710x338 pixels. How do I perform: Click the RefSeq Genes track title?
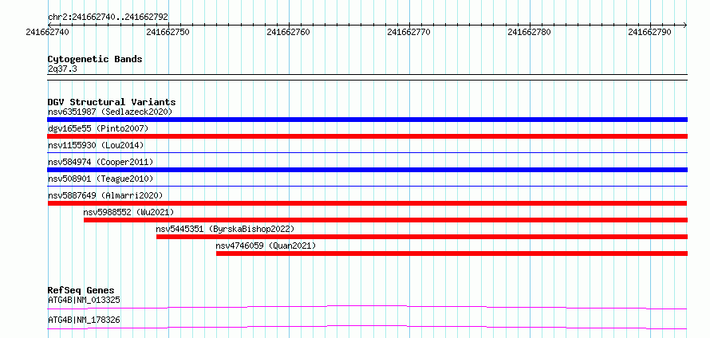point(81,290)
